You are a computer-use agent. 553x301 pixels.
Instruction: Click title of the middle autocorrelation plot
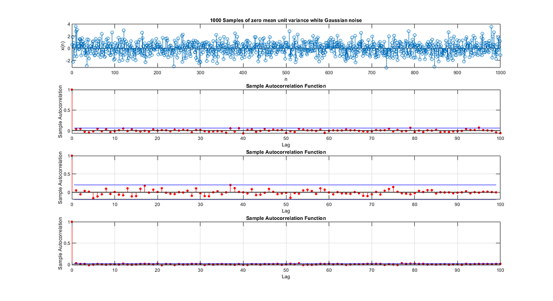click(x=286, y=152)
